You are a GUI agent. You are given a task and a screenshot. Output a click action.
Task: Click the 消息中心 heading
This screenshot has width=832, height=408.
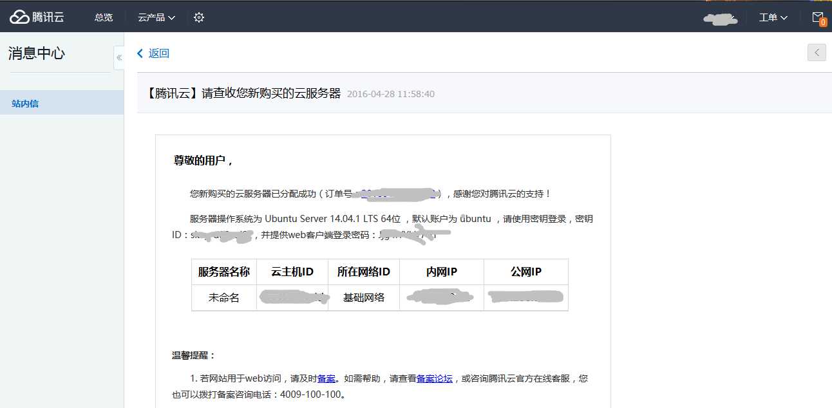37,53
